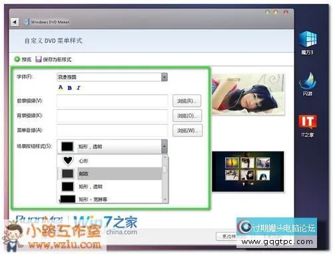This screenshot has width=333, height=254.
Task: Select the heart shape 心形 option
Action: 109,161
